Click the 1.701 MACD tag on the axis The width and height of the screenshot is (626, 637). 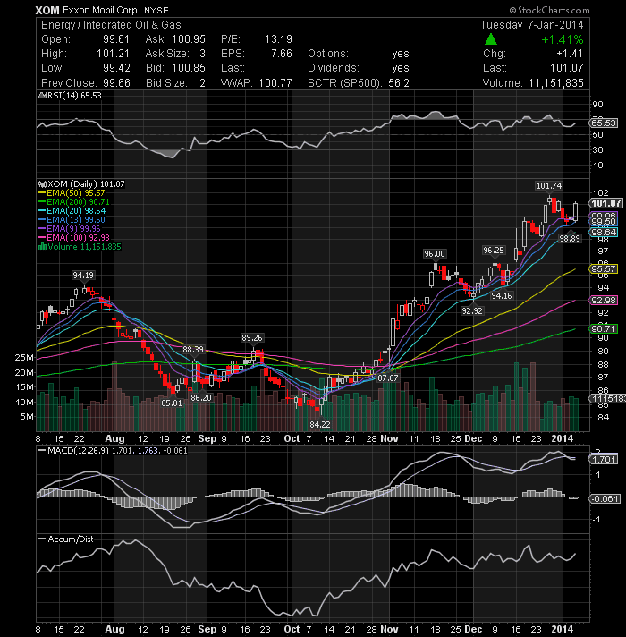(604, 460)
